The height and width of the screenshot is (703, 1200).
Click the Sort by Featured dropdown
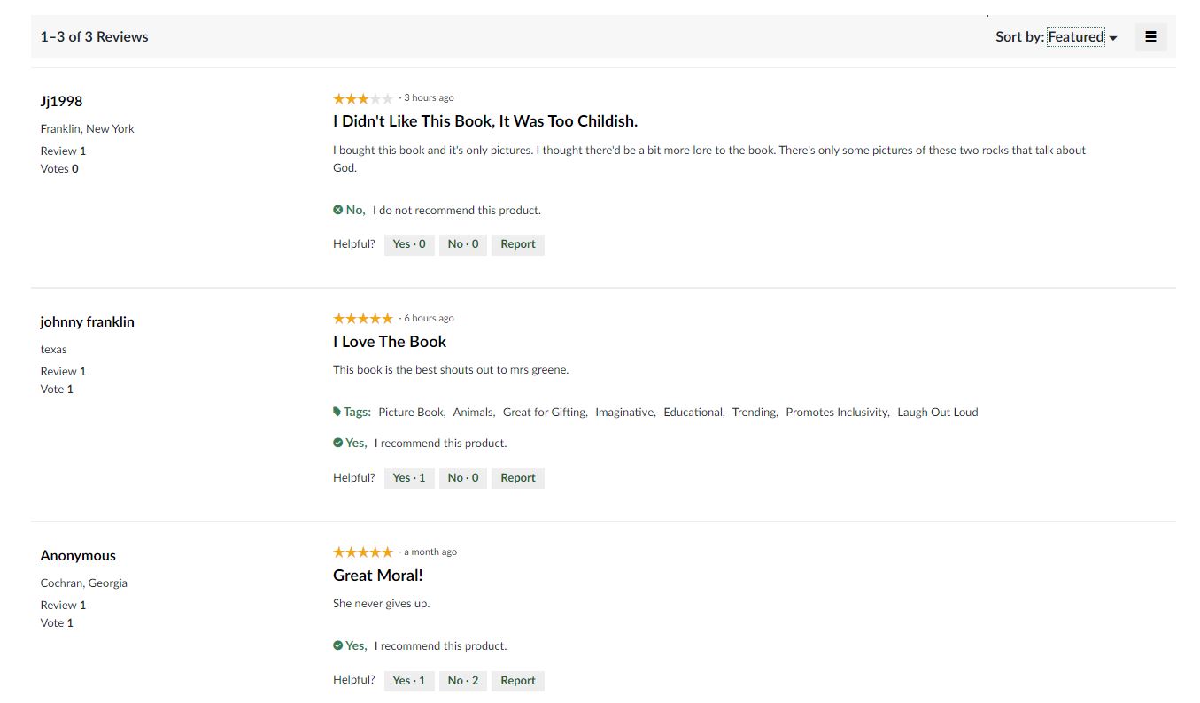[1075, 37]
